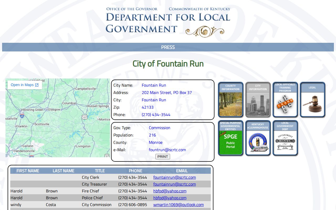Click the Bowling Green label on the map

point(33,110)
